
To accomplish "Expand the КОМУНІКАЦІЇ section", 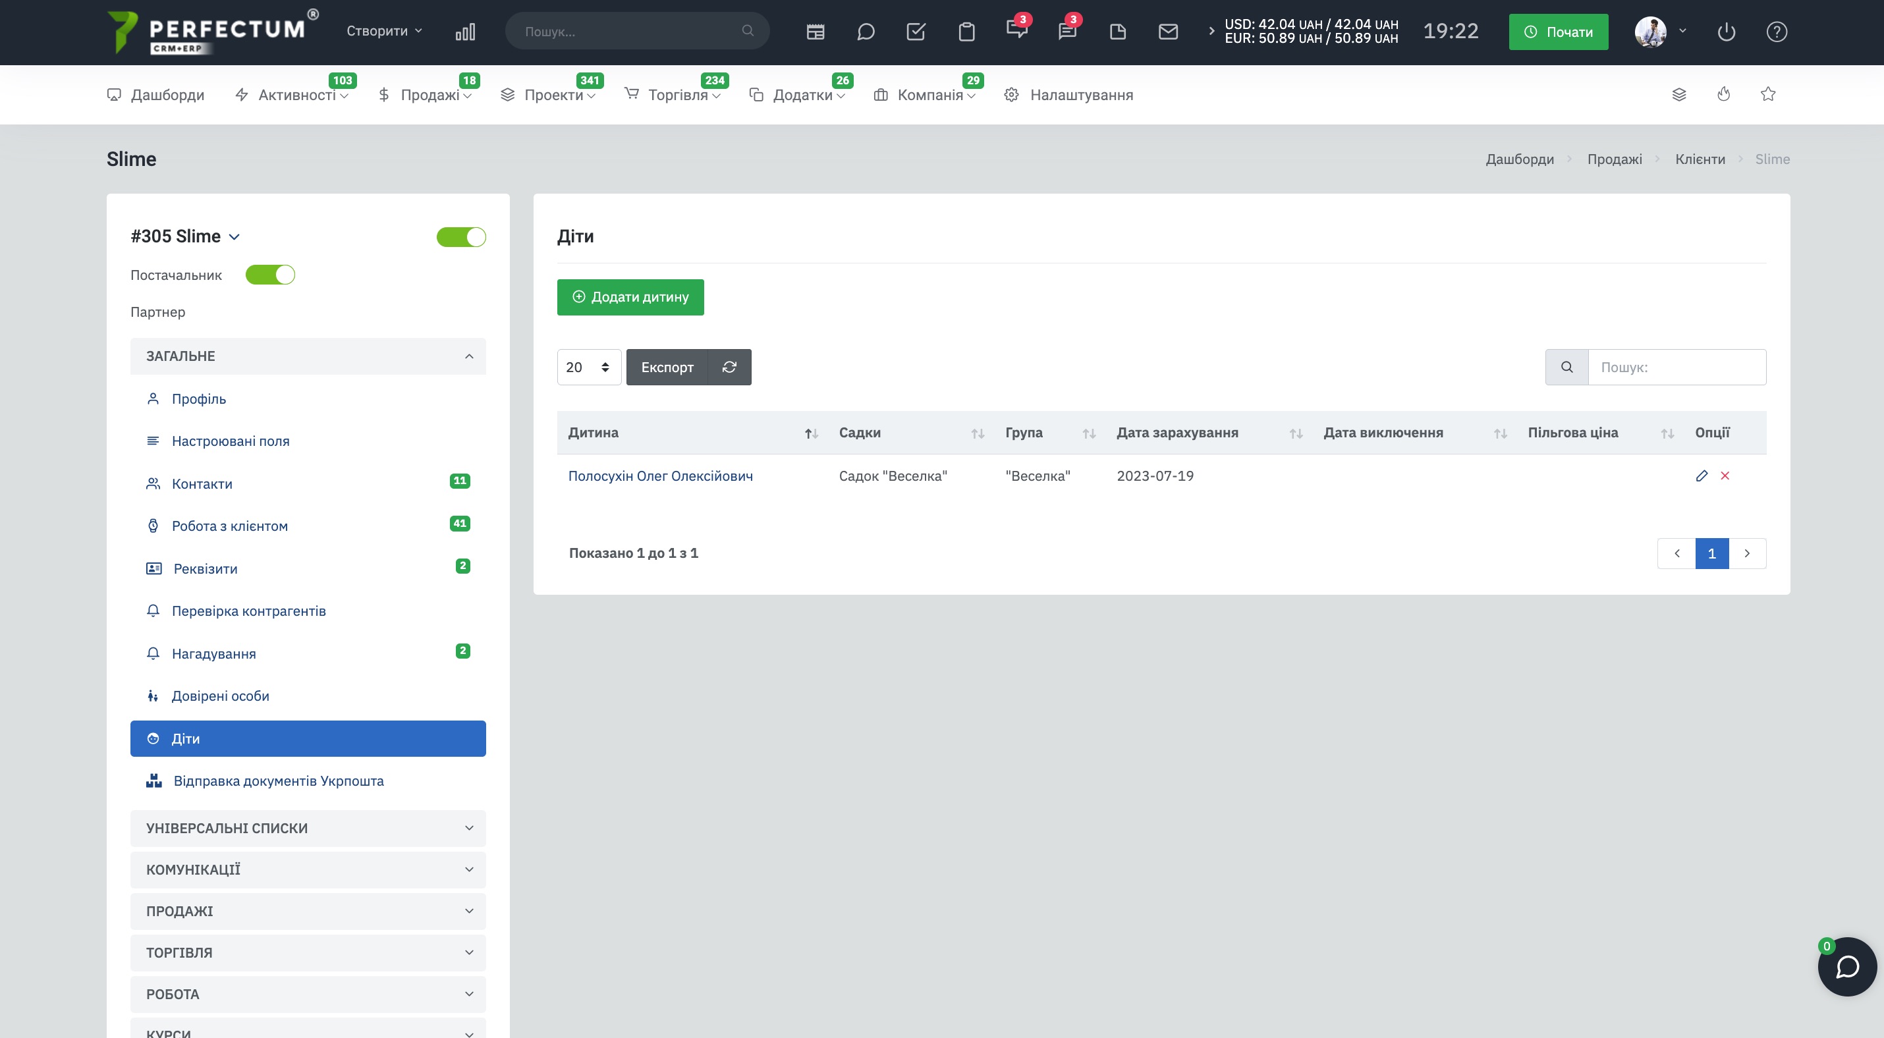I will click(x=308, y=870).
